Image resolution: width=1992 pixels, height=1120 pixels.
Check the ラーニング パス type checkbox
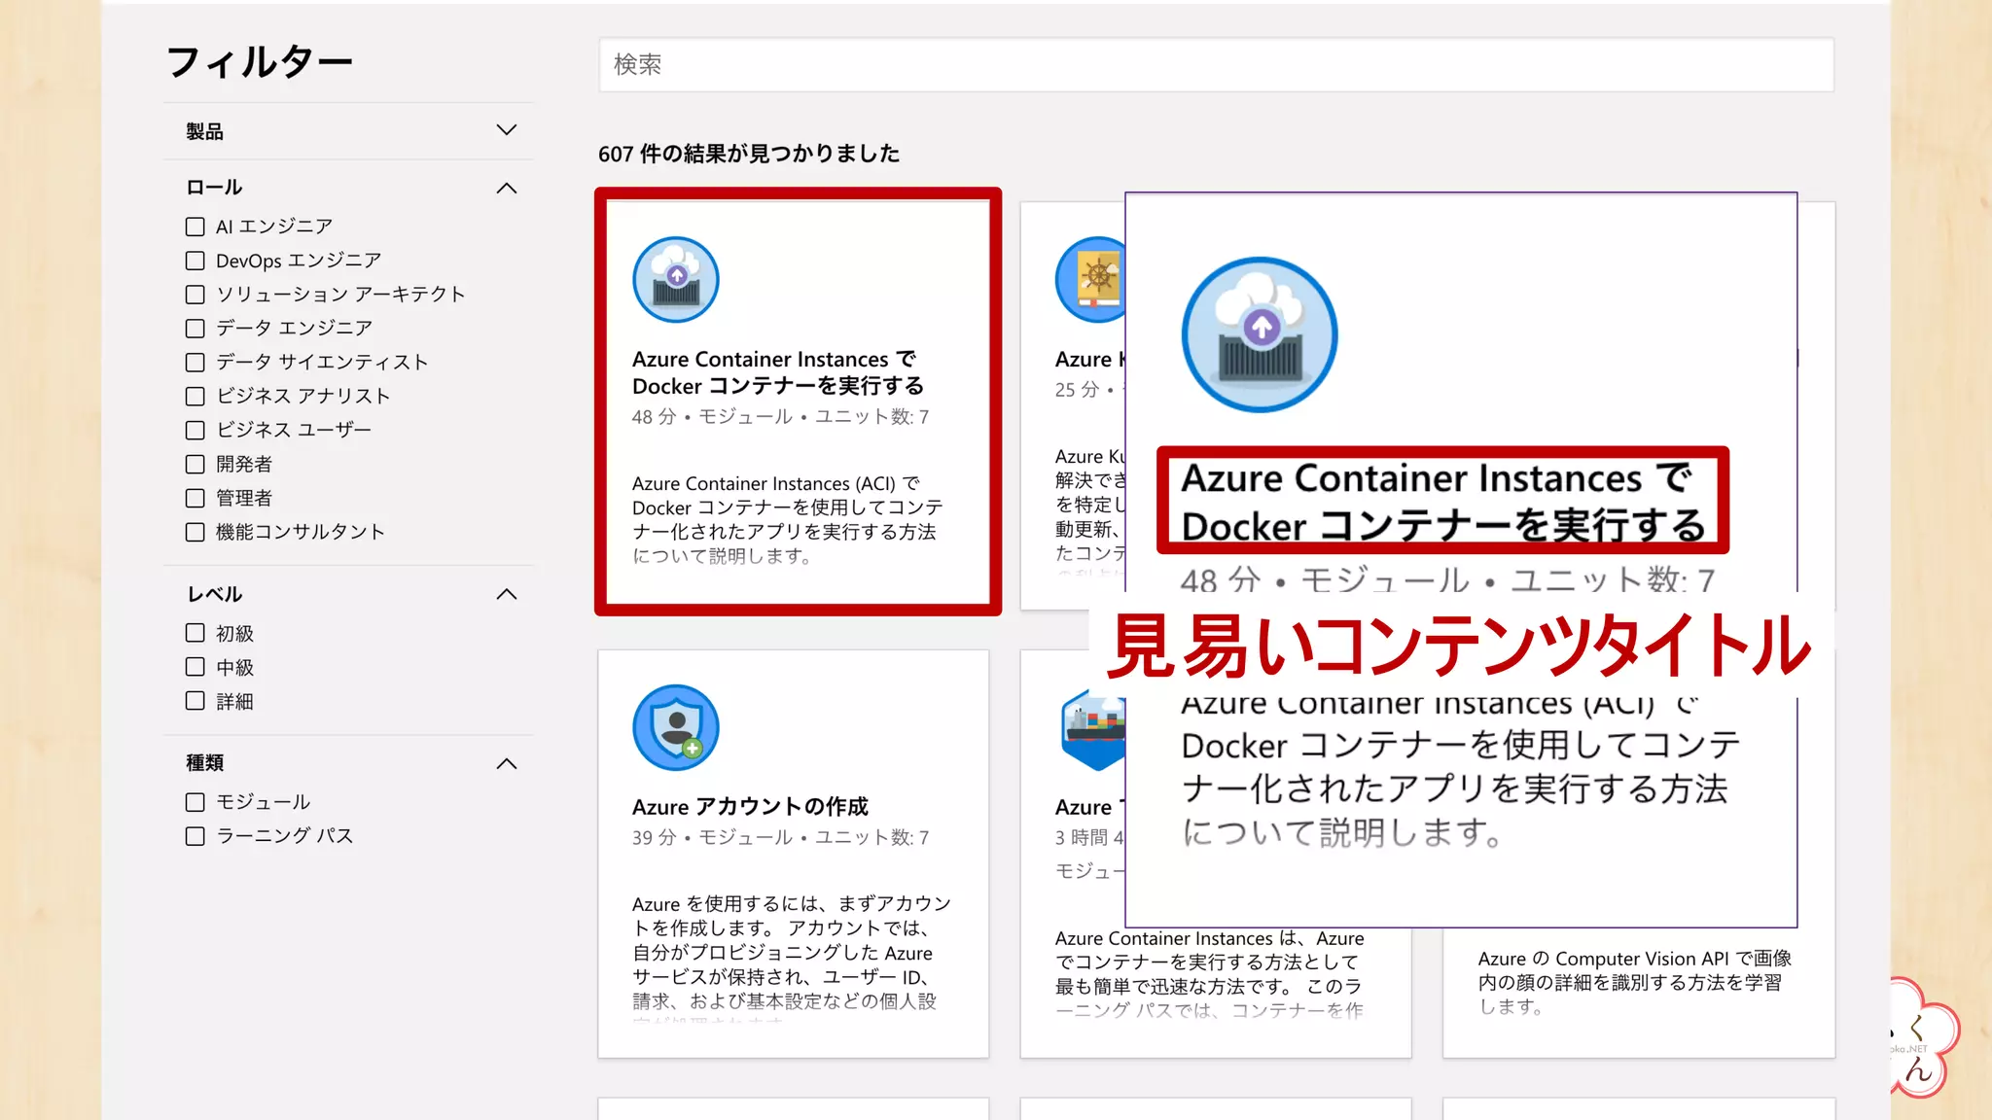coord(196,836)
